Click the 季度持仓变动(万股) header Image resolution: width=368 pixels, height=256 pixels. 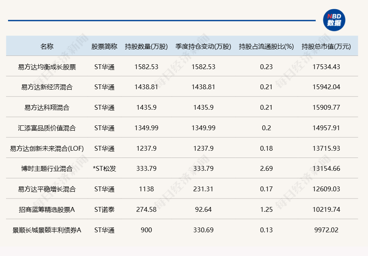pos(203,46)
